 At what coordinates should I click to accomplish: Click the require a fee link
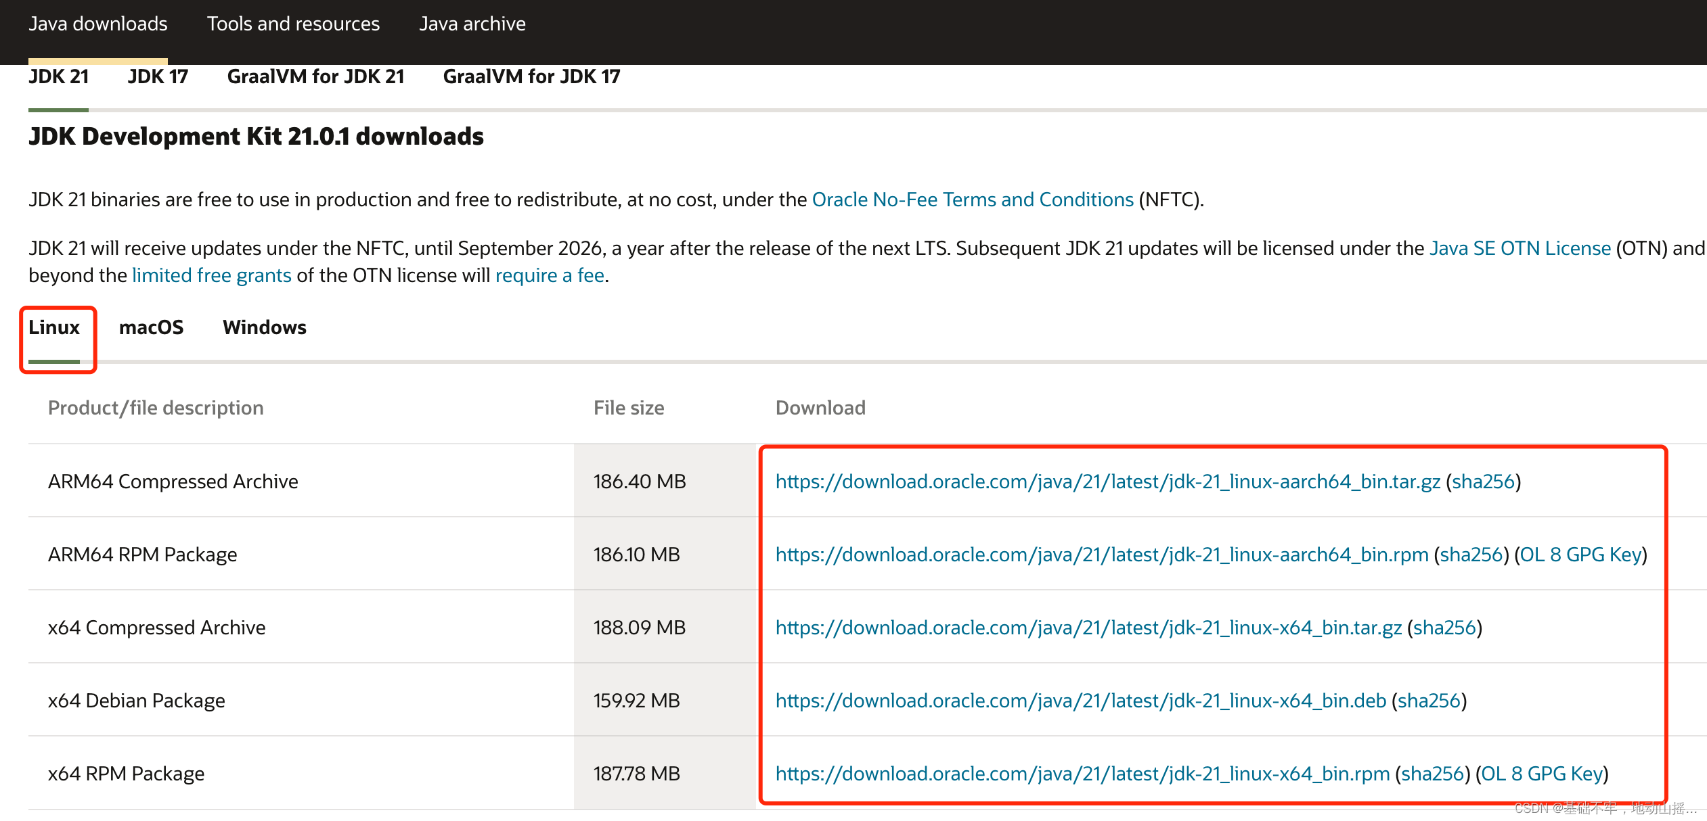tap(550, 275)
